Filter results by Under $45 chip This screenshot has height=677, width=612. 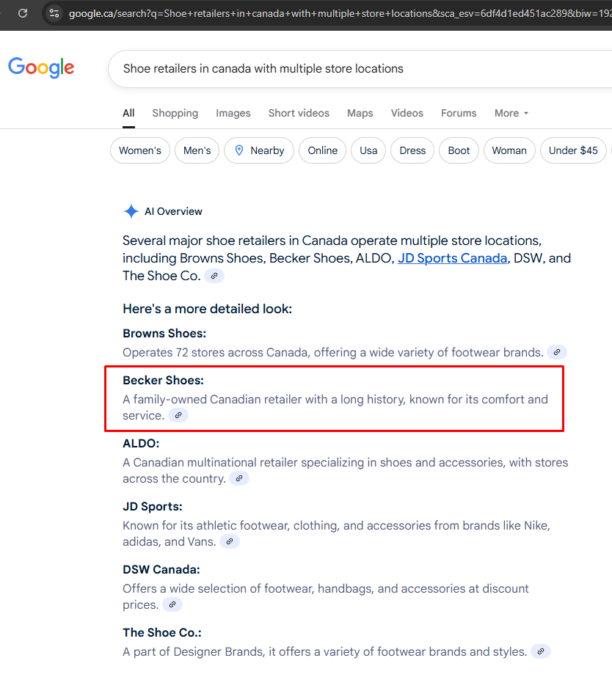(572, 150)
